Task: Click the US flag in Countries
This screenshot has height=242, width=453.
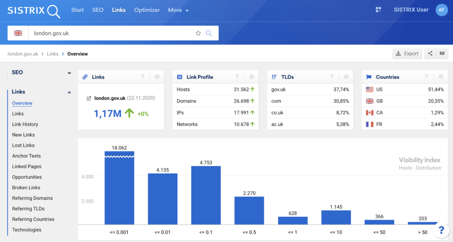Action: pyautogui.click(x=369, y=89)
